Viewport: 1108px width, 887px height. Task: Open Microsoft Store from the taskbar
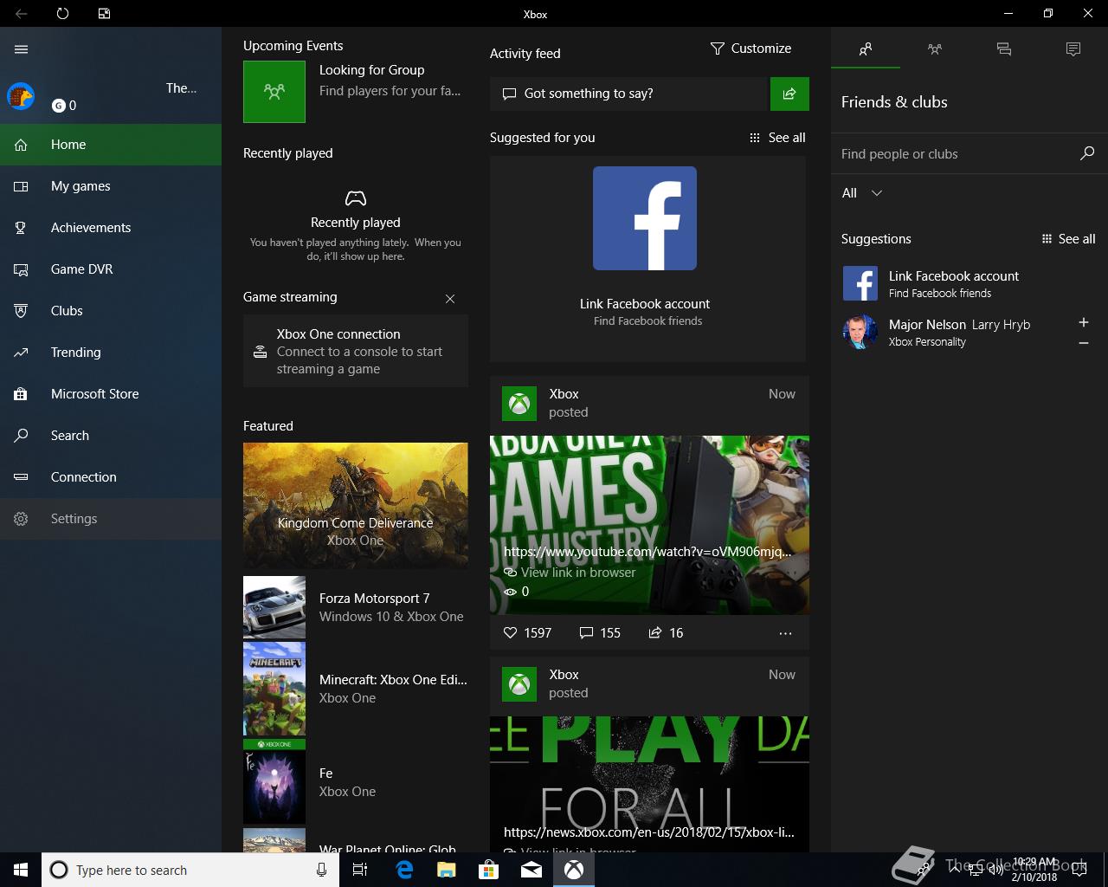488,870
